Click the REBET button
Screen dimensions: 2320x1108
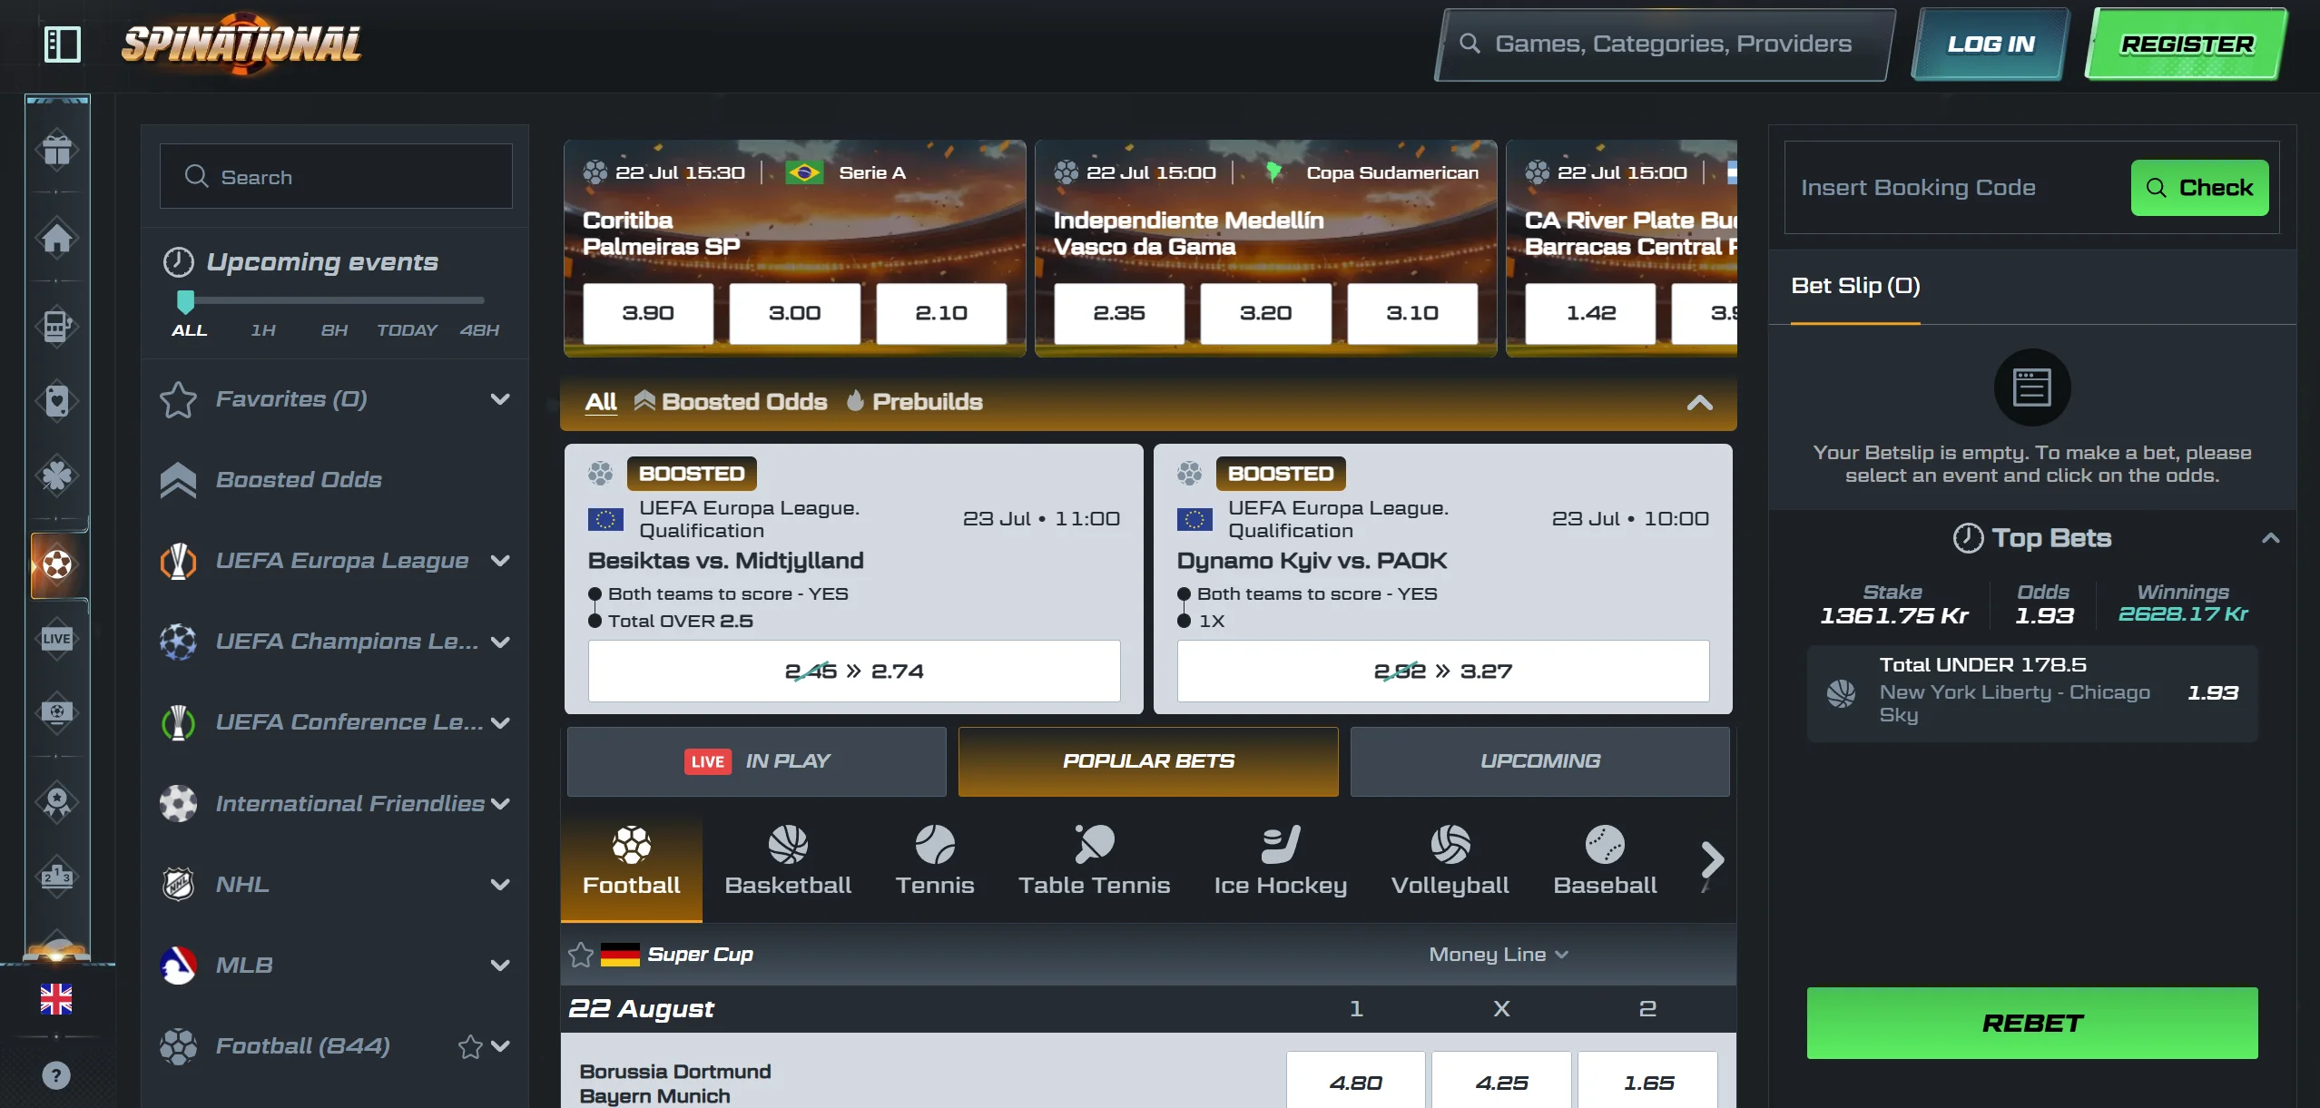pos(2032,1024)
